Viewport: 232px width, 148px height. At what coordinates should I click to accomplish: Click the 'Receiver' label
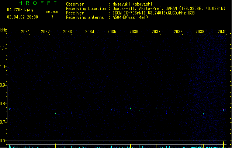point(75,13)
